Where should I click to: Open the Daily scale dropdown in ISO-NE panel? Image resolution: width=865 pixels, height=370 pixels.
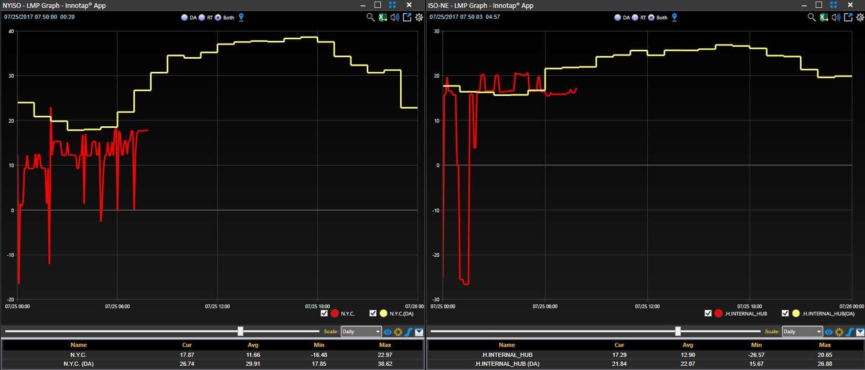click(802, 332)
